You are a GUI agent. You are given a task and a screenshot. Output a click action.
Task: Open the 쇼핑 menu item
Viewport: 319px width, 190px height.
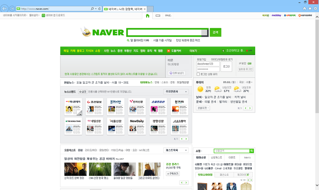(x=98, y=51)
